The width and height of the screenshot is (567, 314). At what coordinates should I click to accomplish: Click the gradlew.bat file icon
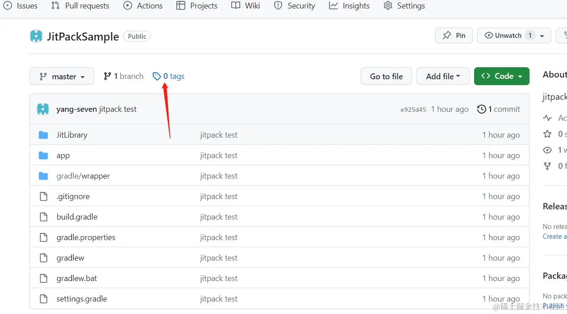point(43,278)
